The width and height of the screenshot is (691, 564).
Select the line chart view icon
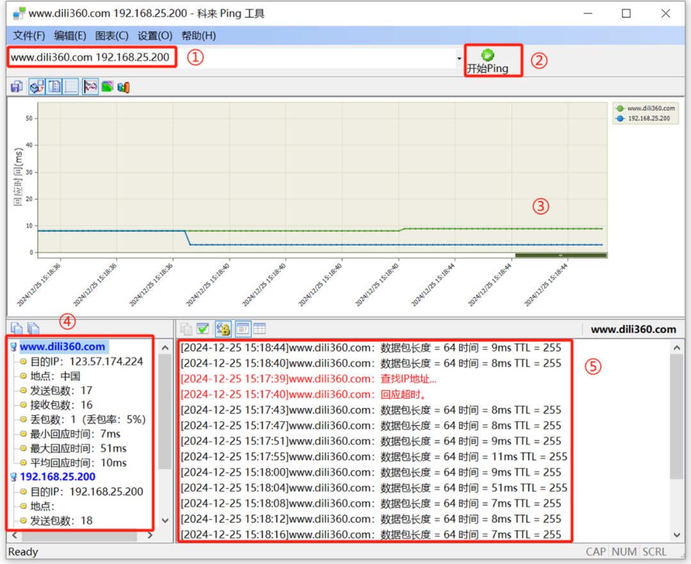pos(90,86)
